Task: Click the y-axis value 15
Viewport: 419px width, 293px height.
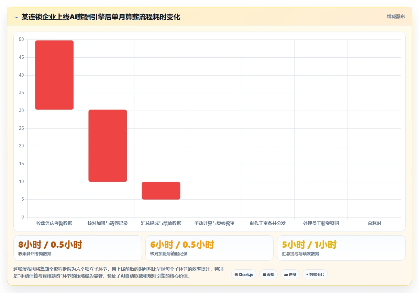Action: 21,164
